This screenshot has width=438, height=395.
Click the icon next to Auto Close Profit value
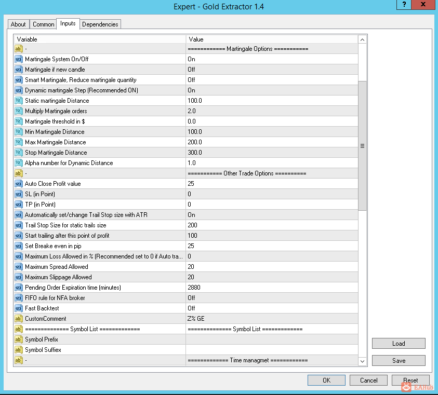point(18,184)
